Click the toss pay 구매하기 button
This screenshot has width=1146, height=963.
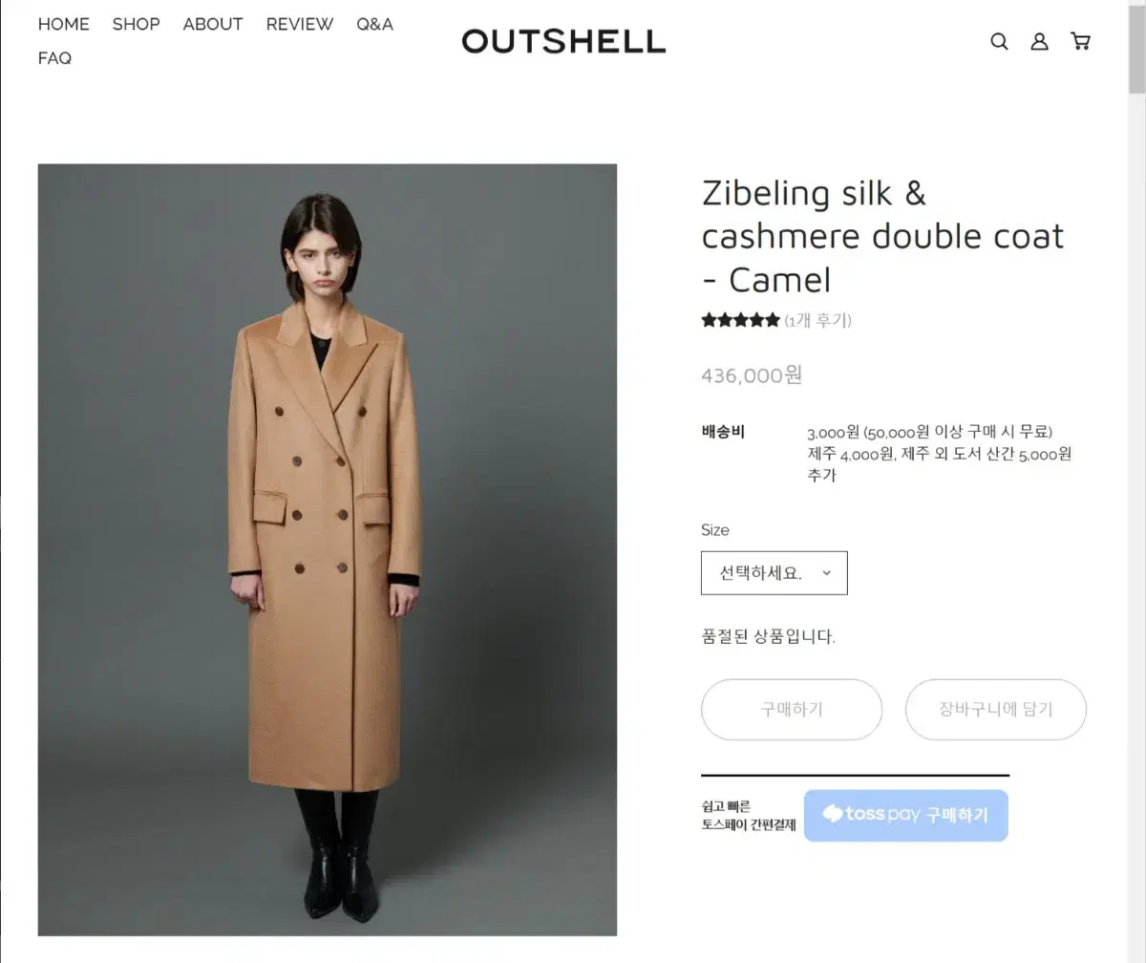click(x=905, y=815)
